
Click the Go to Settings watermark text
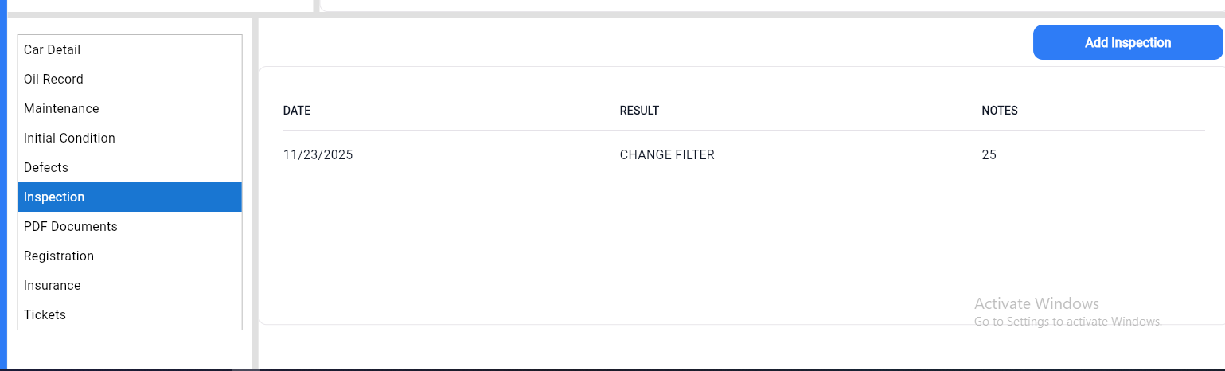tap(1068, 322)
